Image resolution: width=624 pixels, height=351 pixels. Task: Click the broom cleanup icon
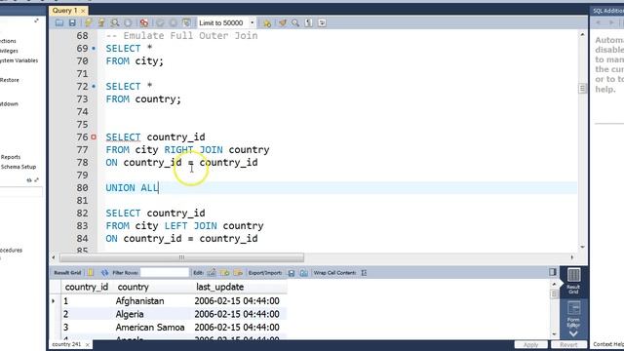coord(282,23)
